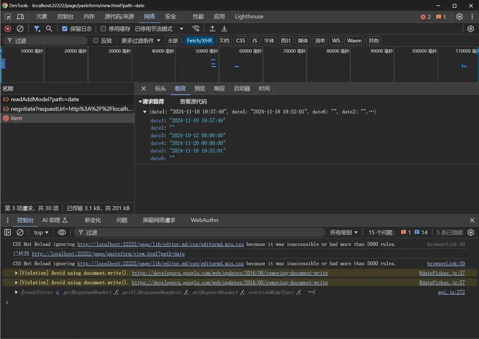Open the first WdatePicker.js:57 source link
Viewport: 479px width, 339px height.
pos(442,273)
